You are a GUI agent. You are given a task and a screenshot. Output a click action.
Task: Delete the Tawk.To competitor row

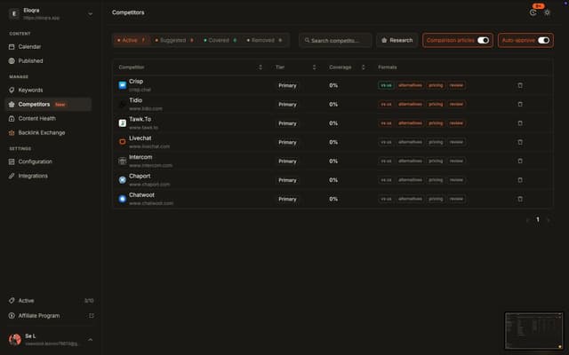520,123
